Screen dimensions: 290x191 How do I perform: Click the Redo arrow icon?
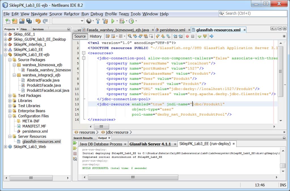point(45,21)
